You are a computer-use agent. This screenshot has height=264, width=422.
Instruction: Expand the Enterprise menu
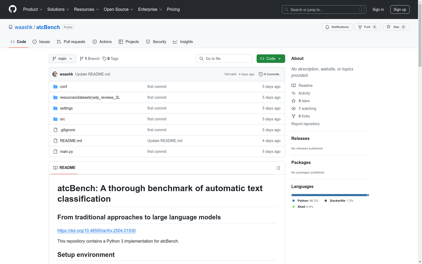[150, 10]
